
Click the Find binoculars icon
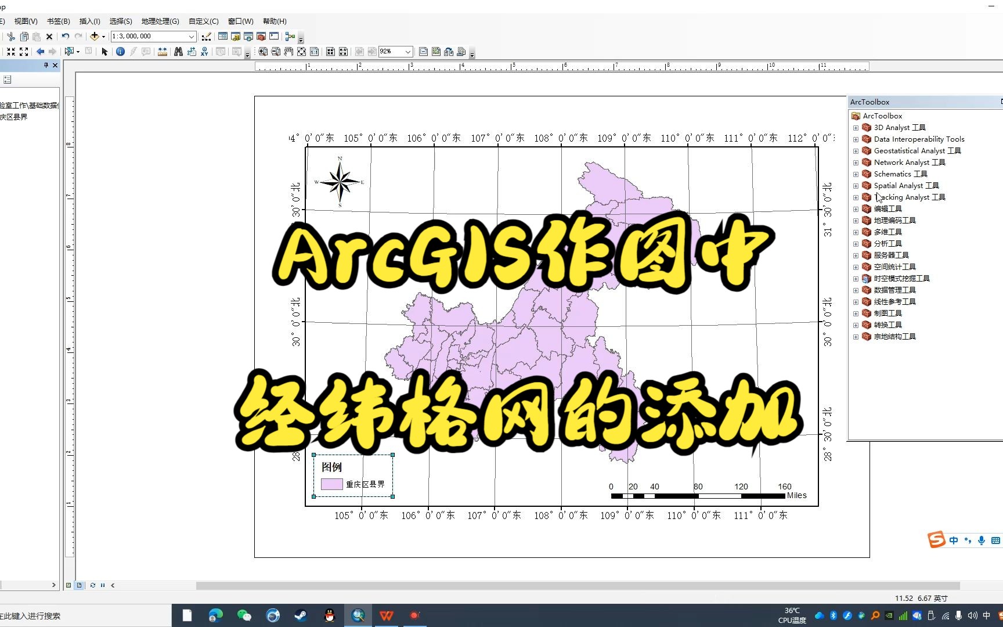point(178,52)
